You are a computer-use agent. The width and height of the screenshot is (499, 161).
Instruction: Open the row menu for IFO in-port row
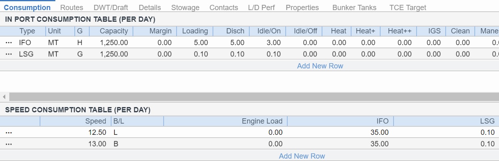tap(8, 43)
